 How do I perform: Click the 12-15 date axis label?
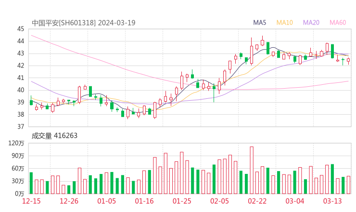pos(31,201)
